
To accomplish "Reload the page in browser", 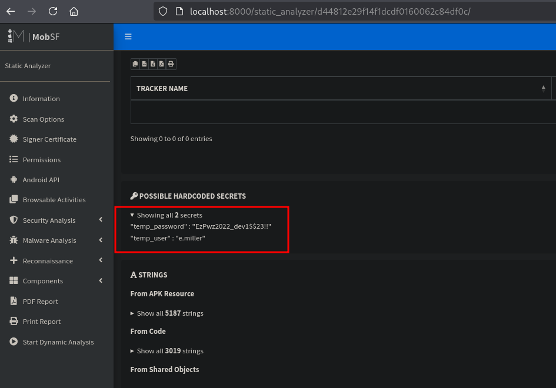I will pyautogui.click(x=53, y=11).
